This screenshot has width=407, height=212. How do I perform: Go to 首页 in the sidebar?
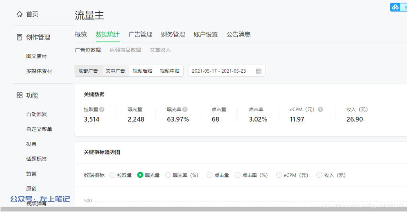point(32,14)
